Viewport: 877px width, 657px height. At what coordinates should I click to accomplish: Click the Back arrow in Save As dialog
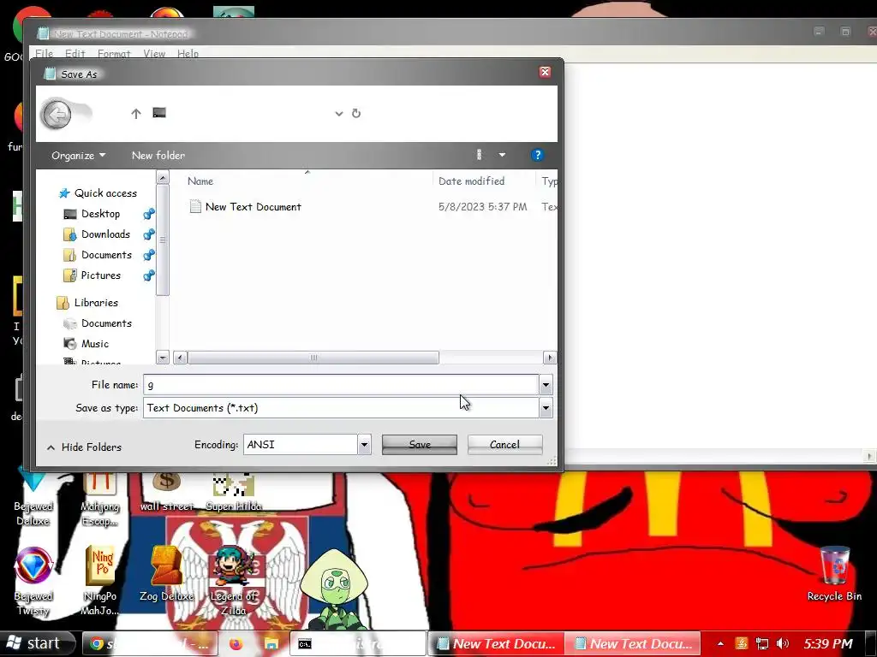[x=57, y=115]
